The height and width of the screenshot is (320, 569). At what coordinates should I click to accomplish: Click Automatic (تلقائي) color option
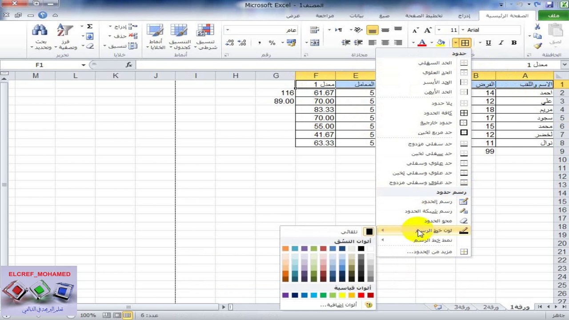[328, 232]
